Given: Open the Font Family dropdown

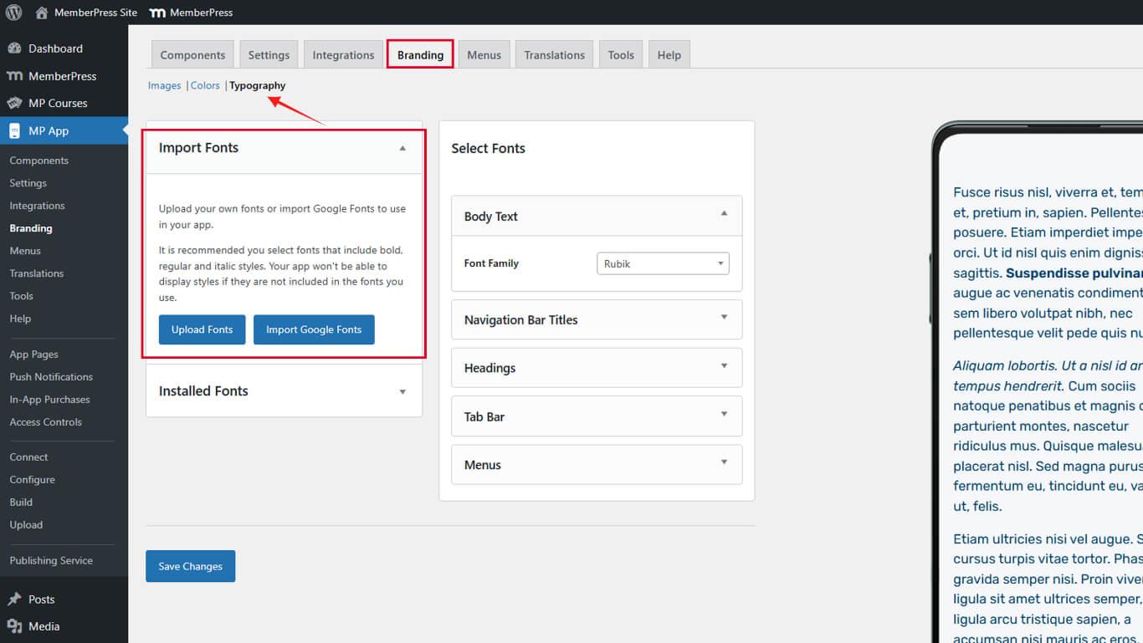Looking at the screenshot, I should (663, 263).
